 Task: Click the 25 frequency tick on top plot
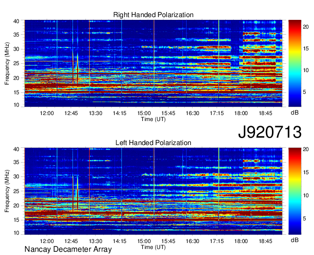coord(16,63)
